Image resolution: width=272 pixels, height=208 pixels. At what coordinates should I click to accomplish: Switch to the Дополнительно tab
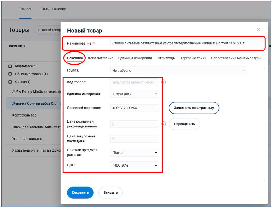(x=100, y=58)
